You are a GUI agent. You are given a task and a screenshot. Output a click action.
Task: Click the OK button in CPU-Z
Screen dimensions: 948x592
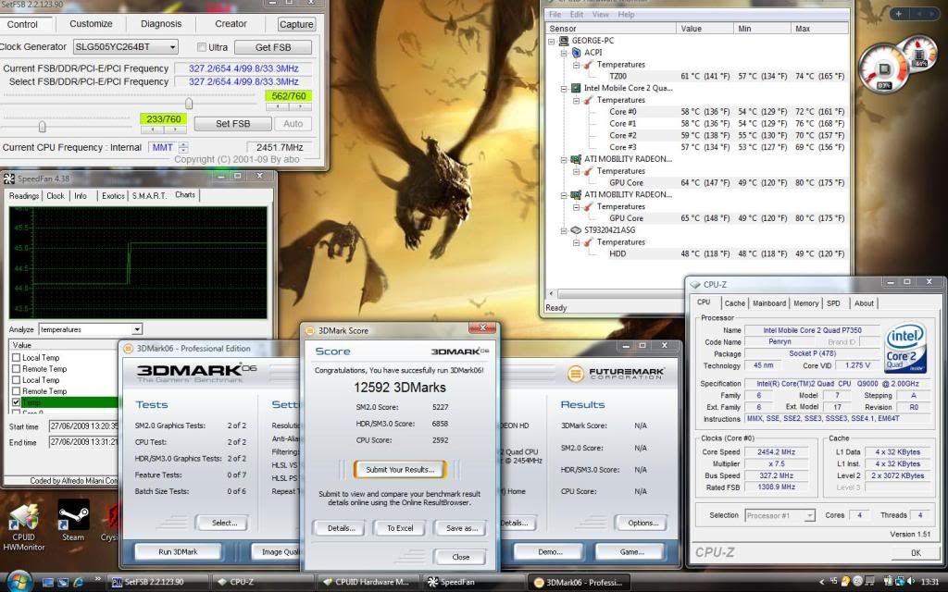(x=916, y=552)
